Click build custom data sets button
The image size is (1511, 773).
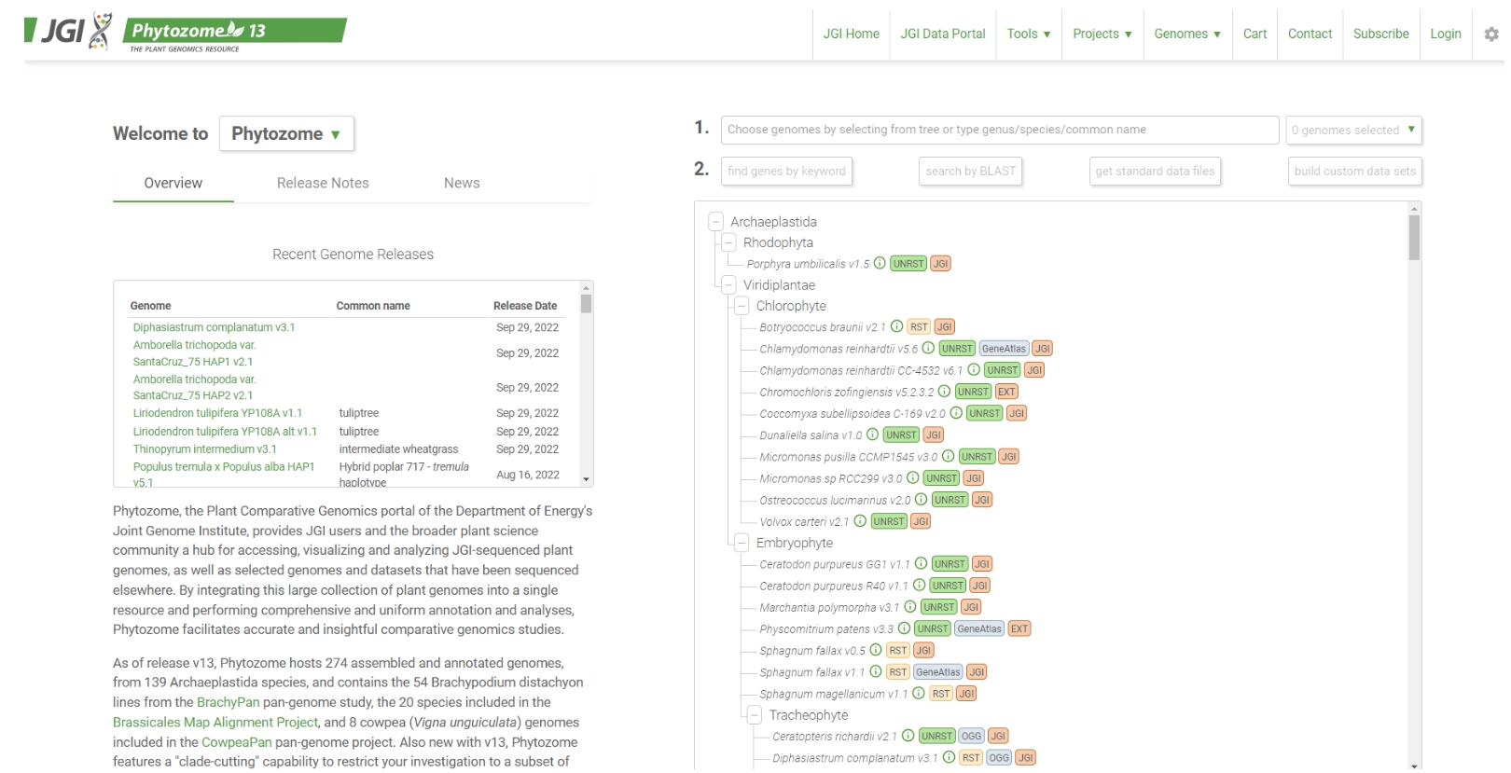coord(1354,171)
